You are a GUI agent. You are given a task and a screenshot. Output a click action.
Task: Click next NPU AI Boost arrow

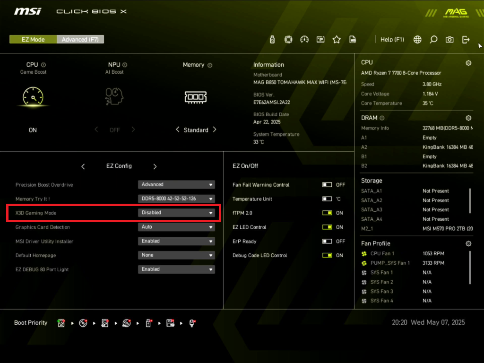pyautogui.click(x=133, y=130)
